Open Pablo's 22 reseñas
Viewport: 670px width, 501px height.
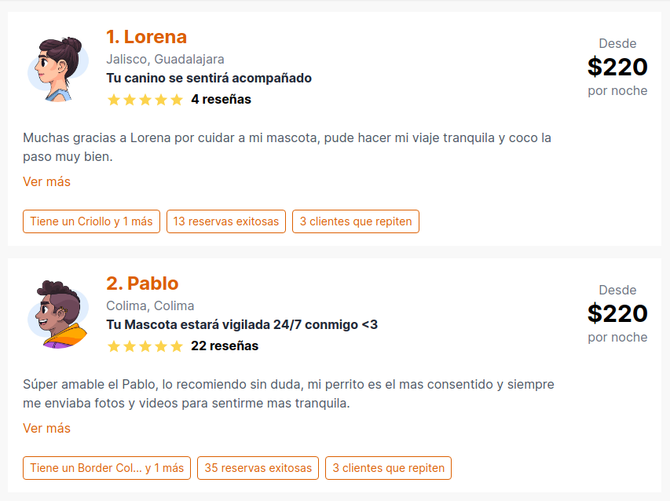click(225, 346)
